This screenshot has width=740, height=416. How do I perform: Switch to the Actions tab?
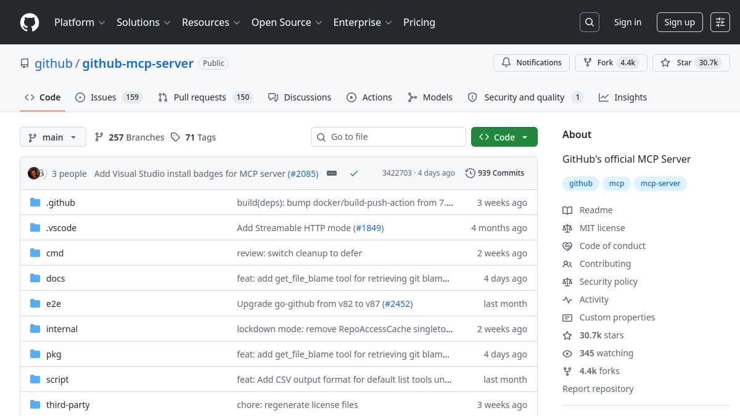(x=369, y=97)
